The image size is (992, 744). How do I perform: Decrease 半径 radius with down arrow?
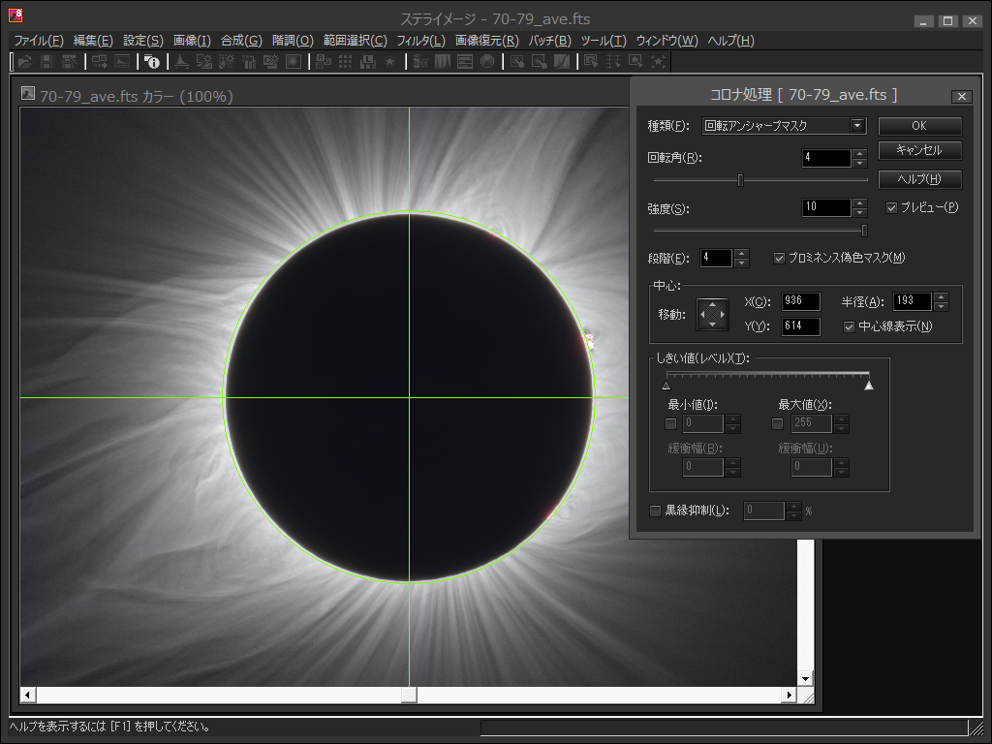[x=941, y=306]
